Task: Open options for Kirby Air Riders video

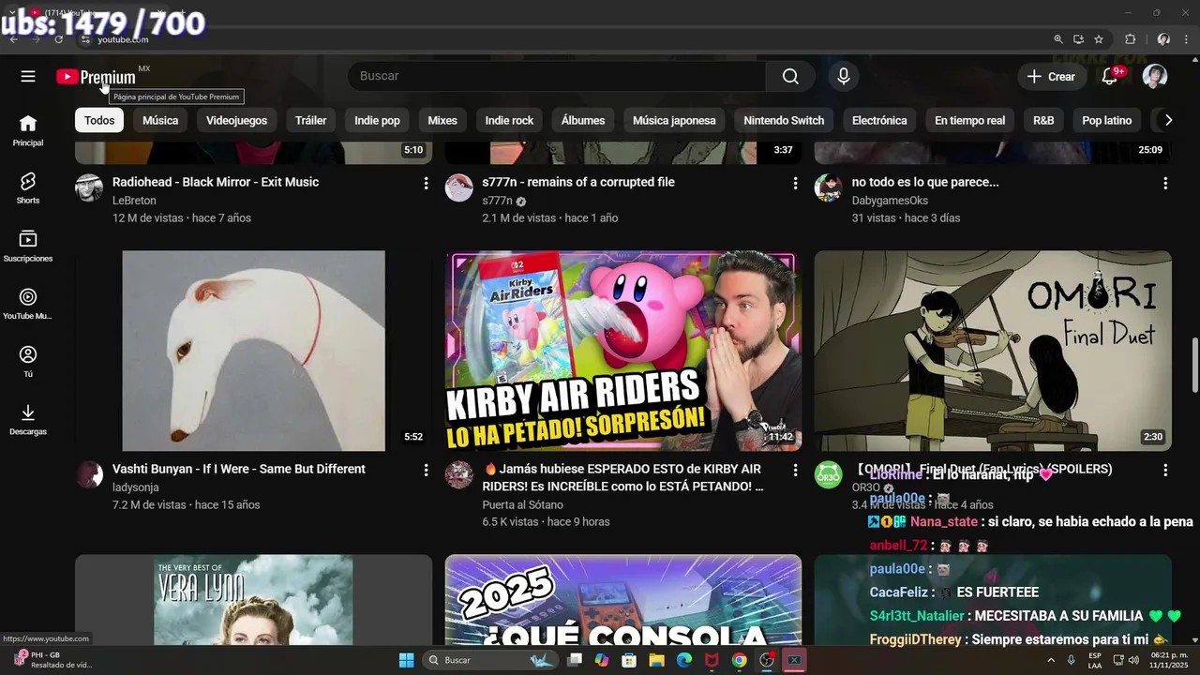Action: pos(795,470)
